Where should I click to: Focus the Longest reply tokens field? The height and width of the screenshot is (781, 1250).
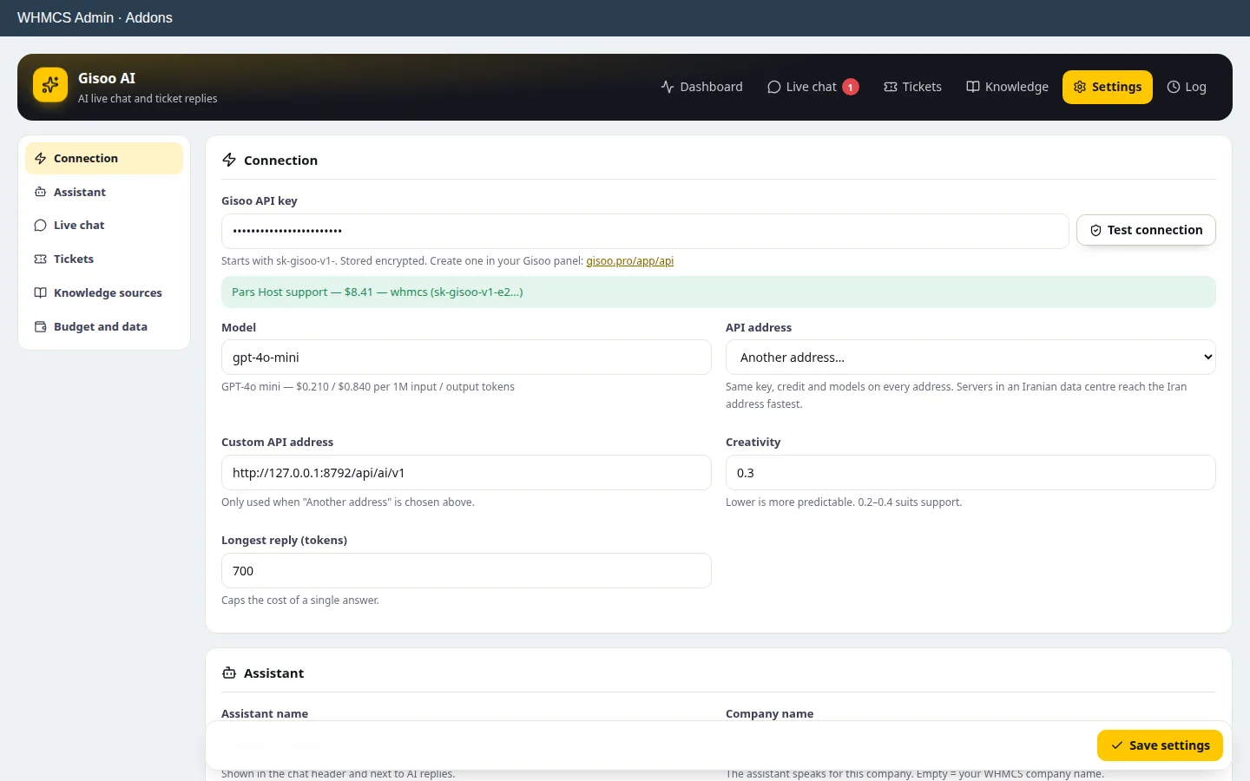click(x=466, y=571)
